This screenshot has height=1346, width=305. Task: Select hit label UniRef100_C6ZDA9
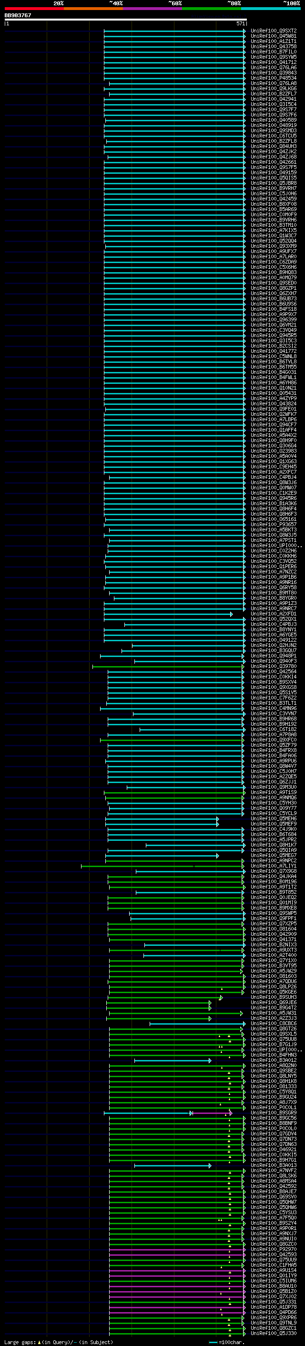(x=274, y=262)
